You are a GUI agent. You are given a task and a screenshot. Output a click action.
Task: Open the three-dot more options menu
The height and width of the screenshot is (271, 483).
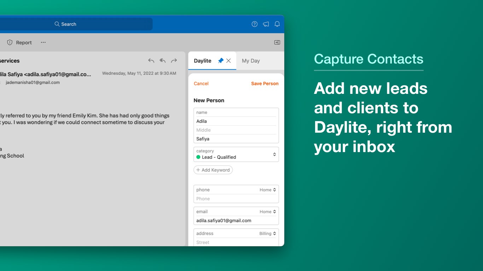coord(43,42)
